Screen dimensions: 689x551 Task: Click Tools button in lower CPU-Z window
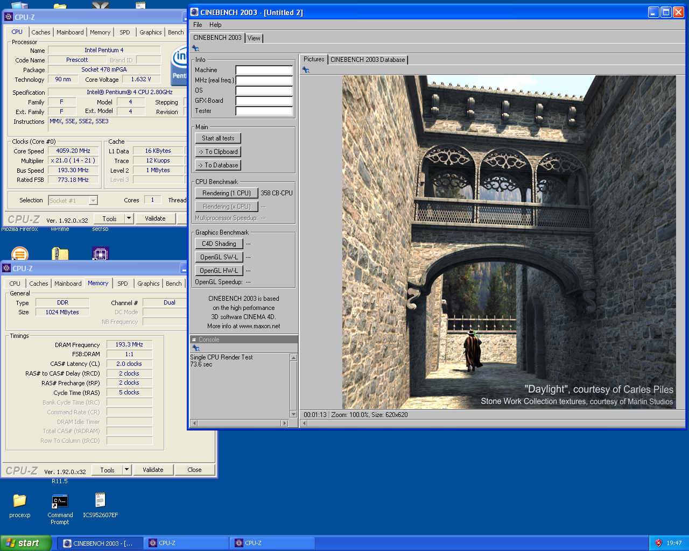click(107, 470)
